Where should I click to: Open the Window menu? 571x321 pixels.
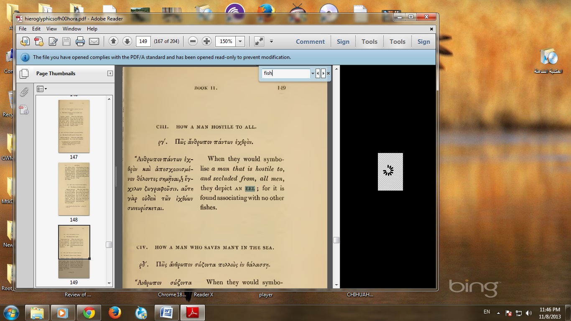72,29
